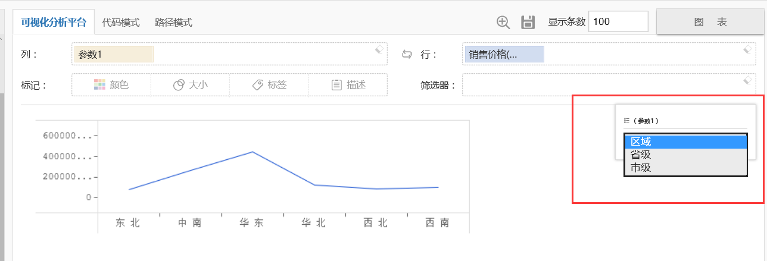Select 区域 in the 参数1 list
This screenshot has width=767, height=261.
tap(685, 141)
